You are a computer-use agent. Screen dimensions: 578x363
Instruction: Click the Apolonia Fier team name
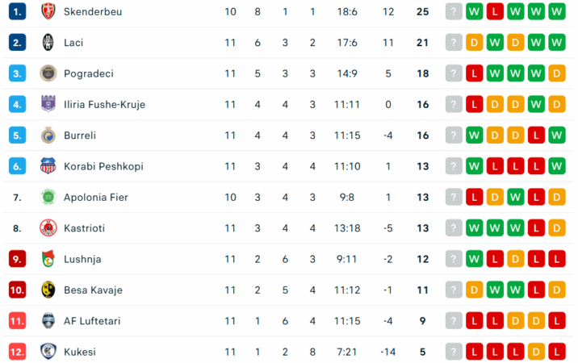pos(95,197)
